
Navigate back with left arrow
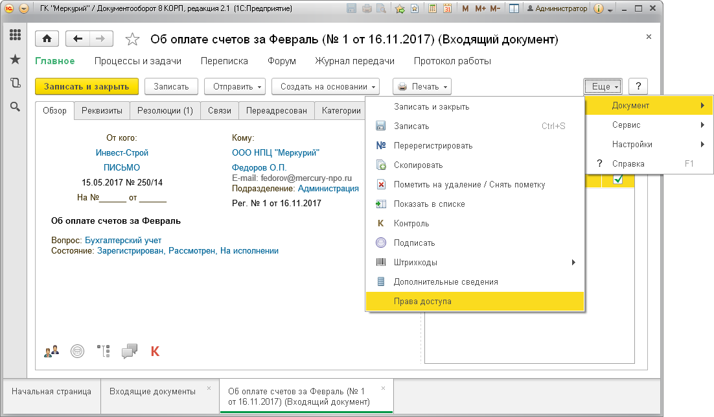(x=78, y=39)
